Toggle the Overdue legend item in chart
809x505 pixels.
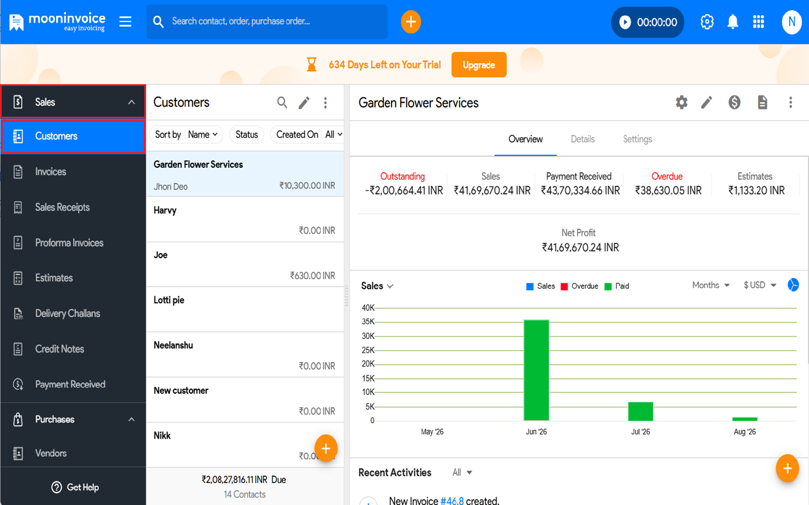coord(579,286)
